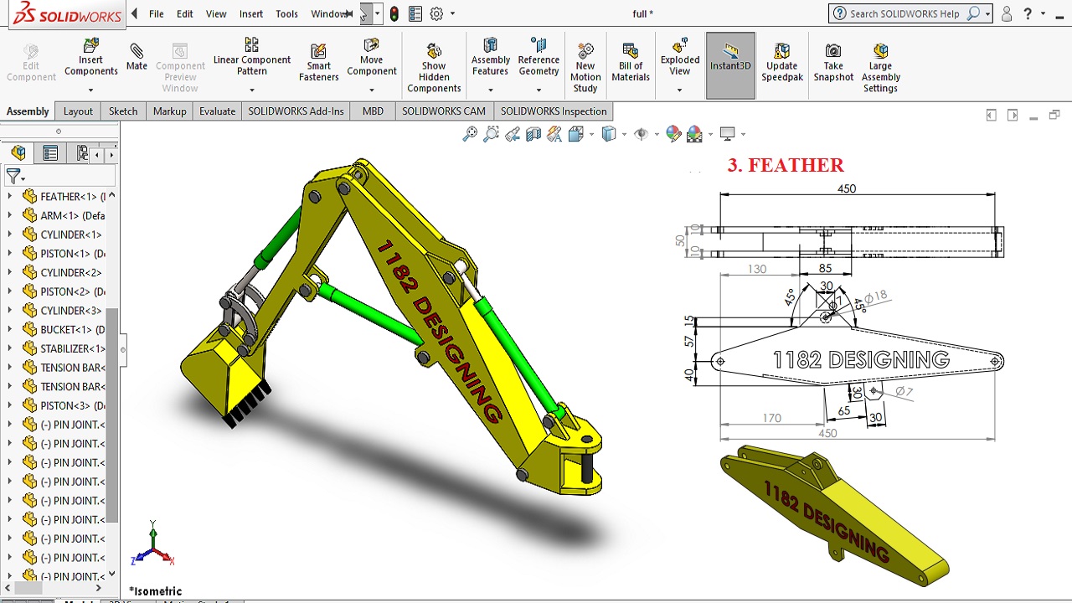Image resolution: width=1072 pixels, height=603 pixels.
Task: Open the File menu
Action: coord(157,13)
